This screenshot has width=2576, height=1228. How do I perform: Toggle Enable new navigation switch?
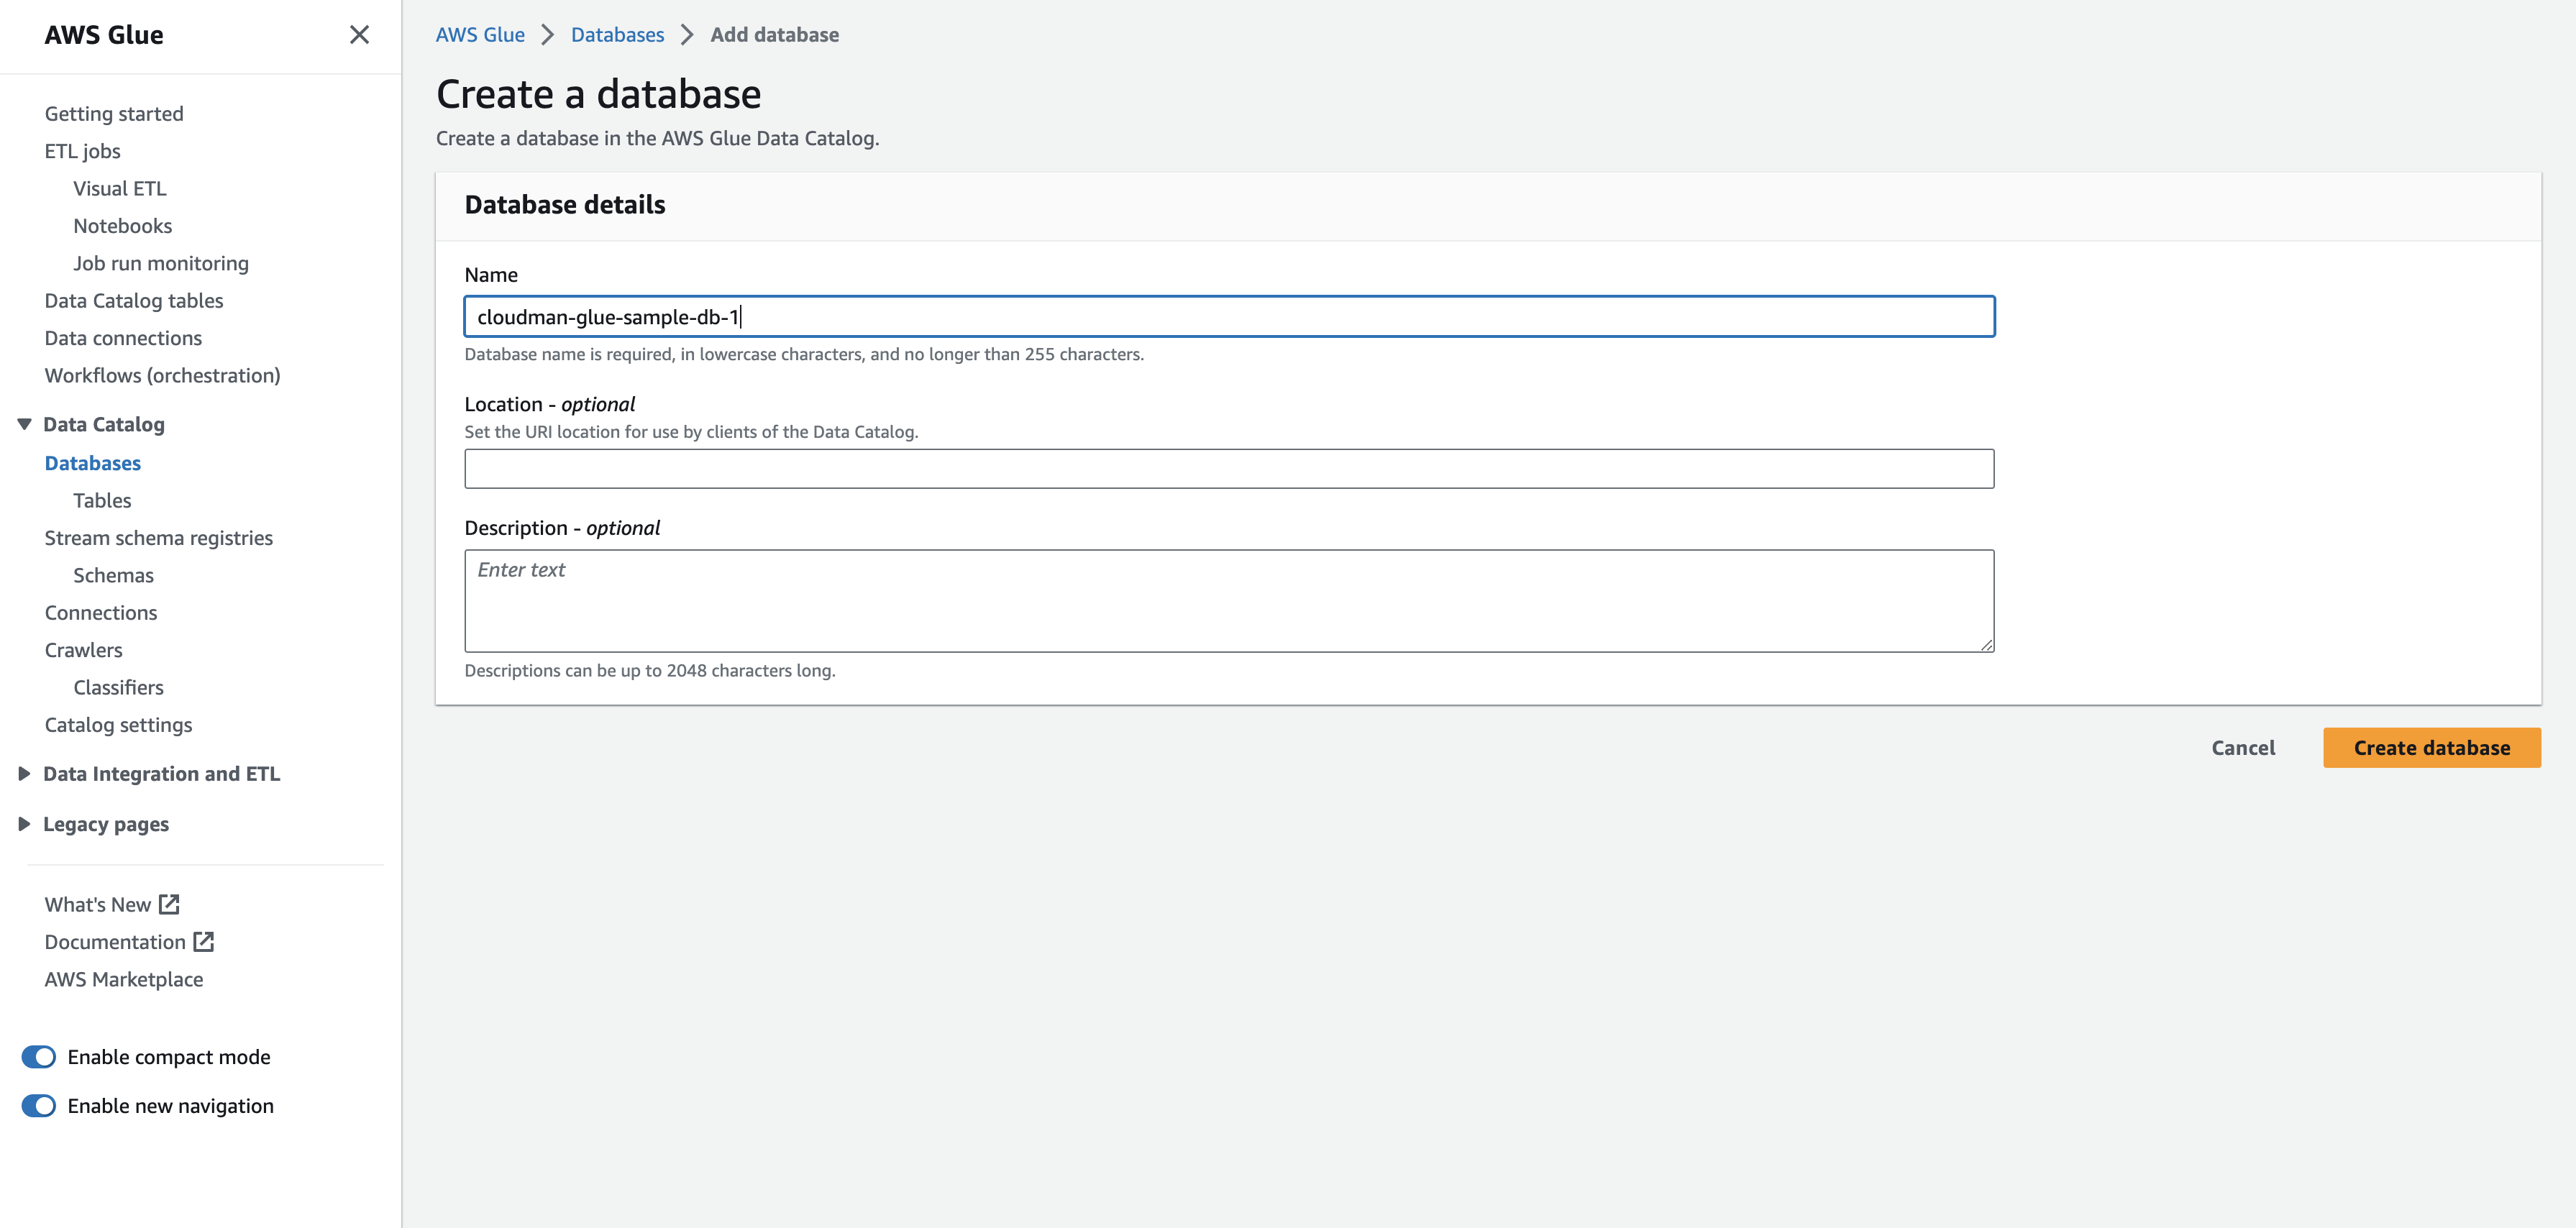click(x=39, y=1106)
